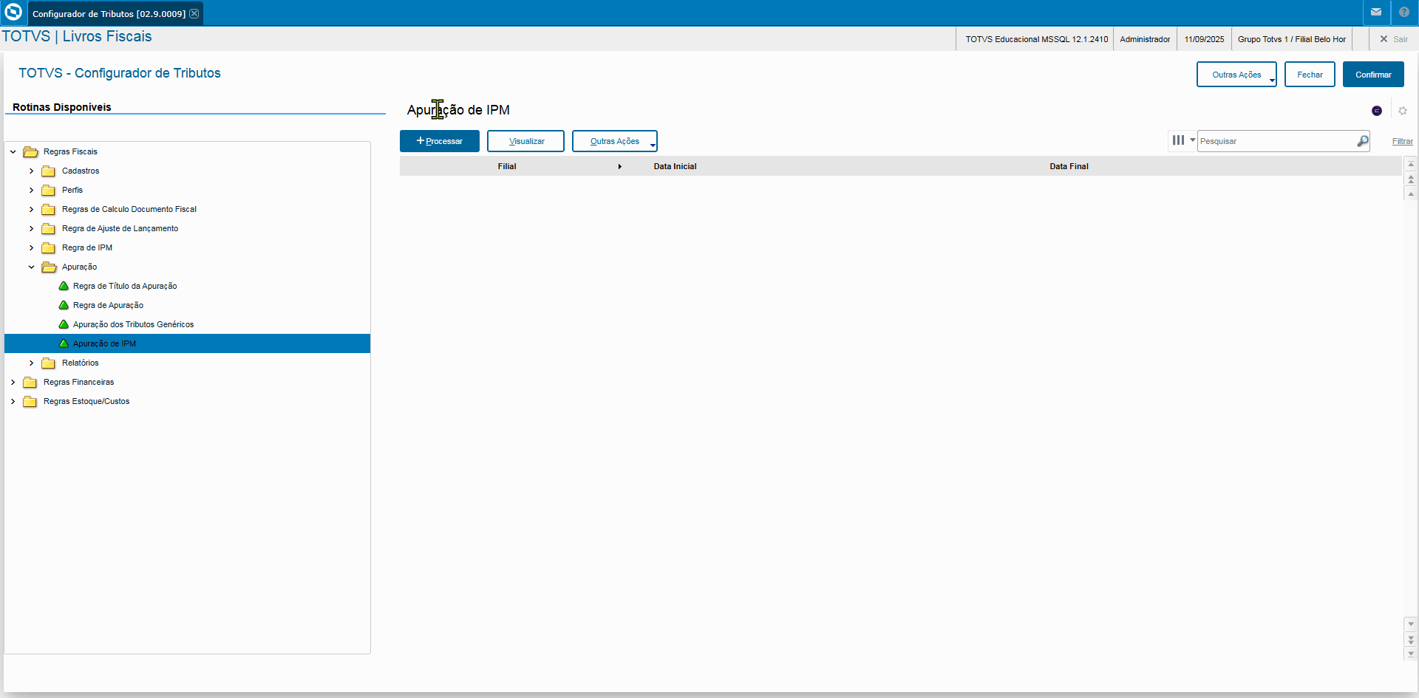Click the single-up line arrow
1419x698 pixels.
[1411, 194]
